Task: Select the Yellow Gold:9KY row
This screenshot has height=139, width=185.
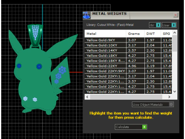Action: (128, 40)
